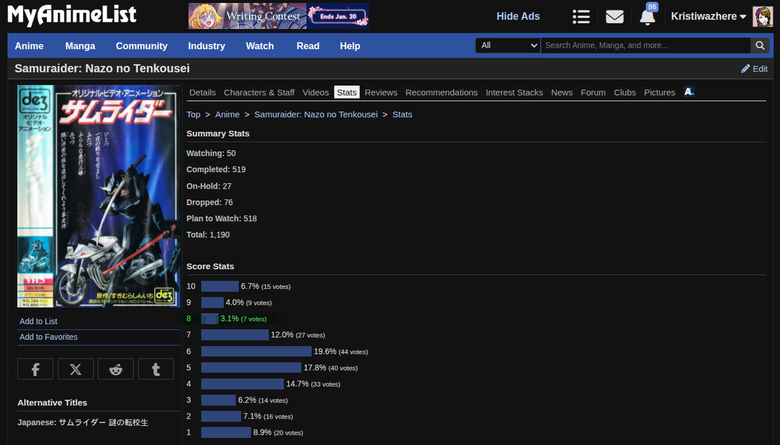Click the Anime breadcrumb link

click(227, 114)
